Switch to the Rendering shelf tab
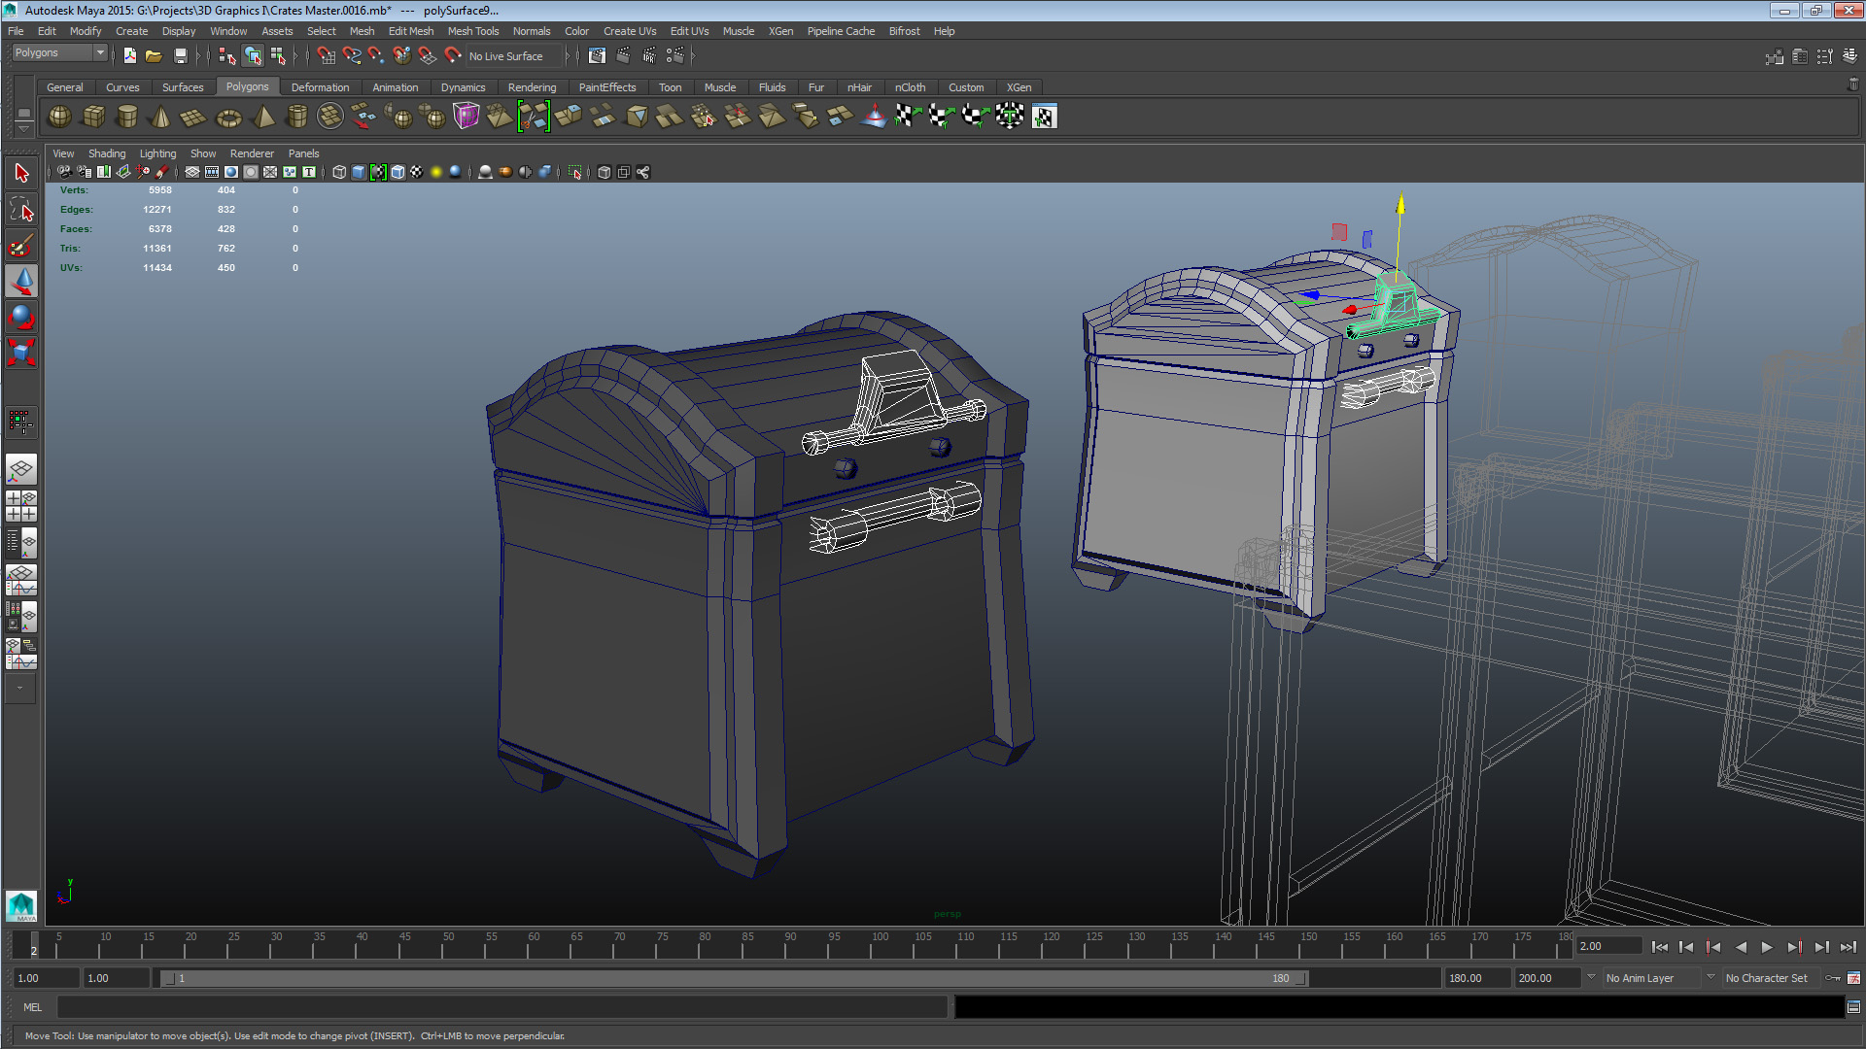The image size is (1866, 1049). coord(532,87)
